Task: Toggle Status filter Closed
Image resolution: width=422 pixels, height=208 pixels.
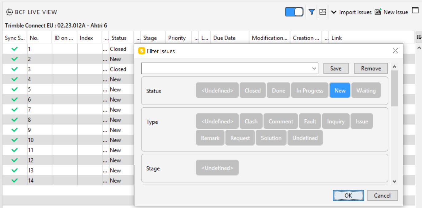Action: point(253,91)
